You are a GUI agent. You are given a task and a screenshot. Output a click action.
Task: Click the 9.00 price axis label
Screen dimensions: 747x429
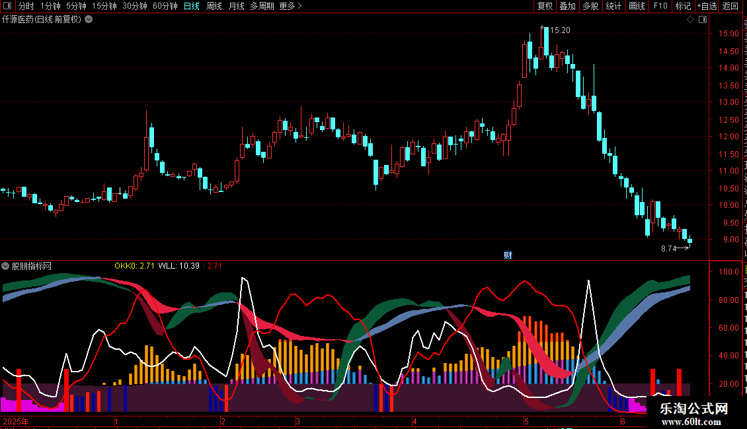tap(730, 240)
